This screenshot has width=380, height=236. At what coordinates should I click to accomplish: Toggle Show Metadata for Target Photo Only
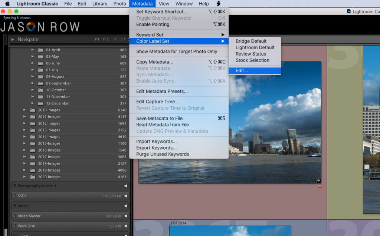coord(179,51)
